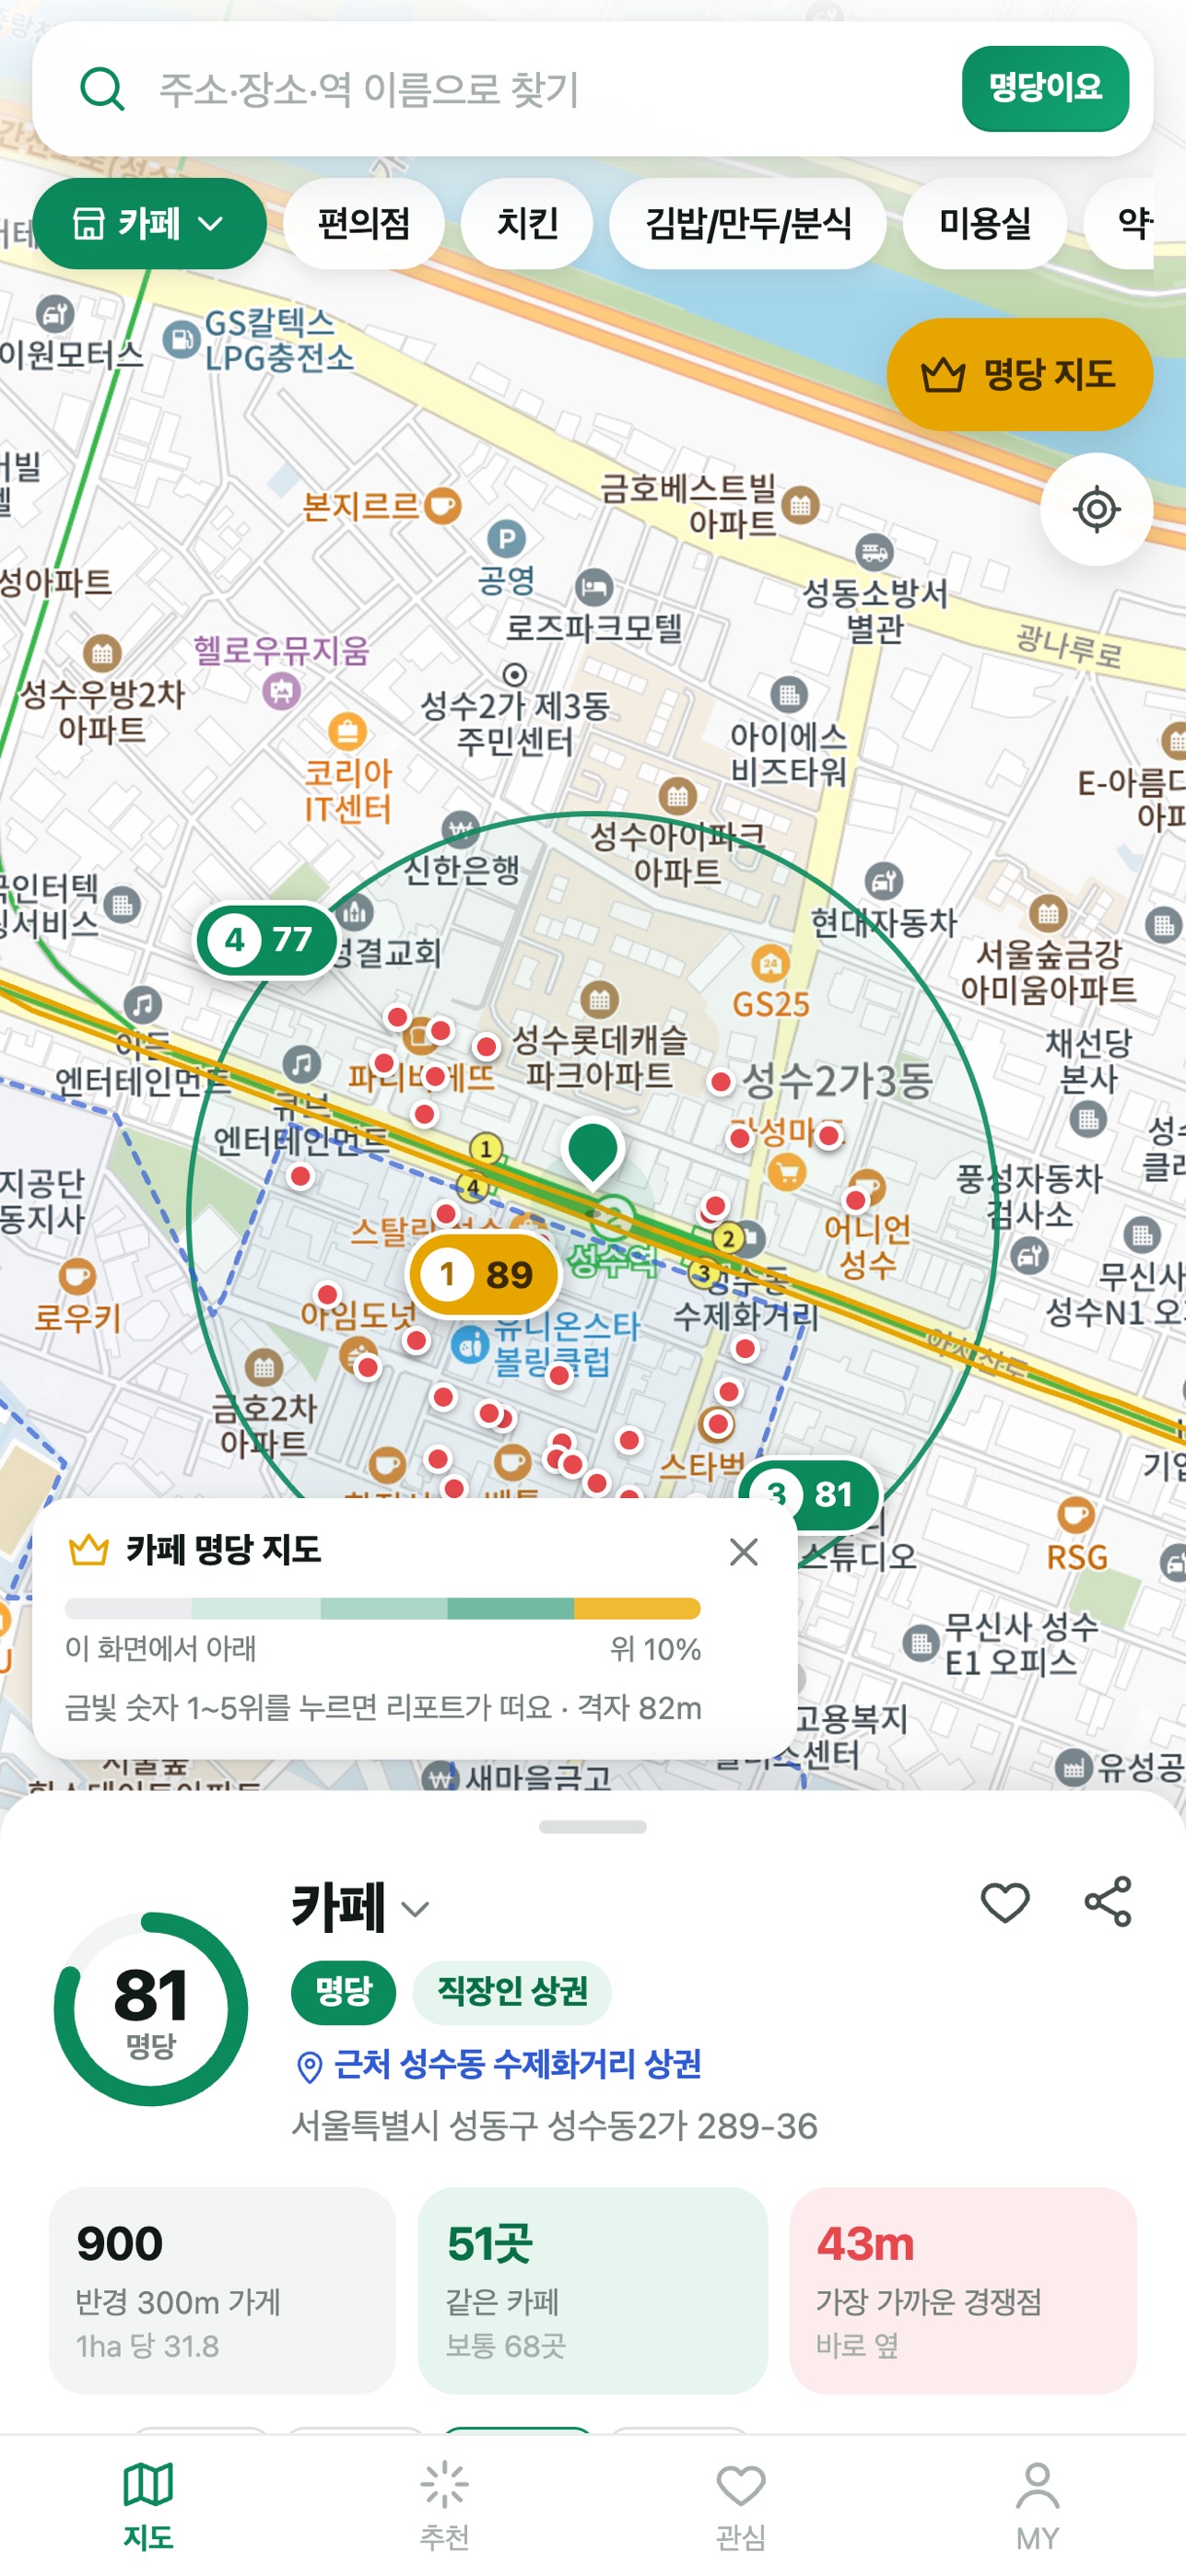Close the 카페 명당 지도 legend card

[x=744, y=1551]
